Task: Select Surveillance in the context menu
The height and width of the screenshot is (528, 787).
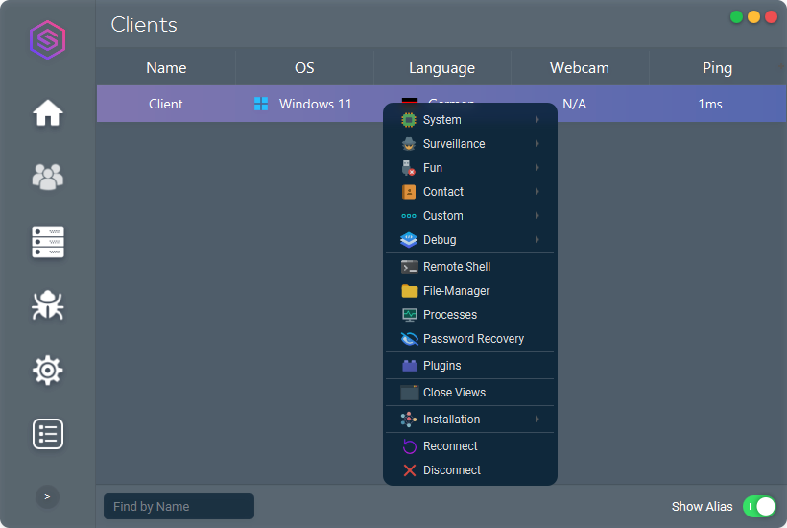Action: [469, 144]
